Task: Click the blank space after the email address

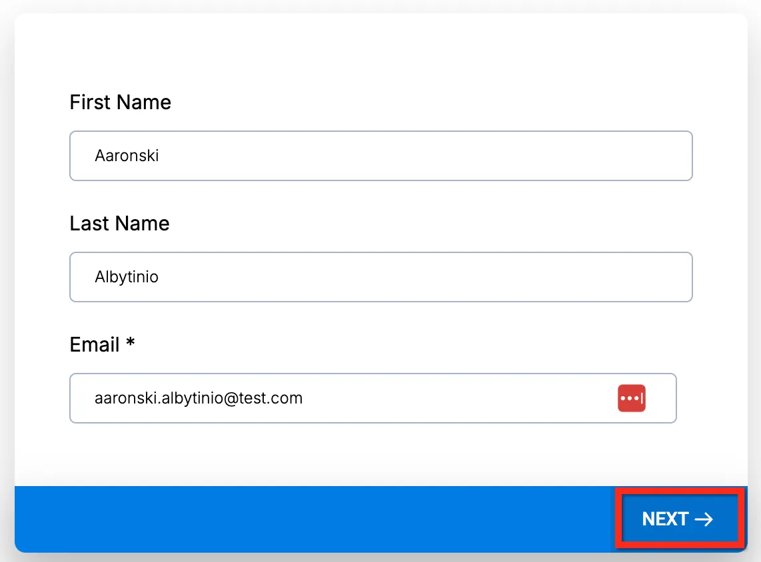Action: pos(456,398)
